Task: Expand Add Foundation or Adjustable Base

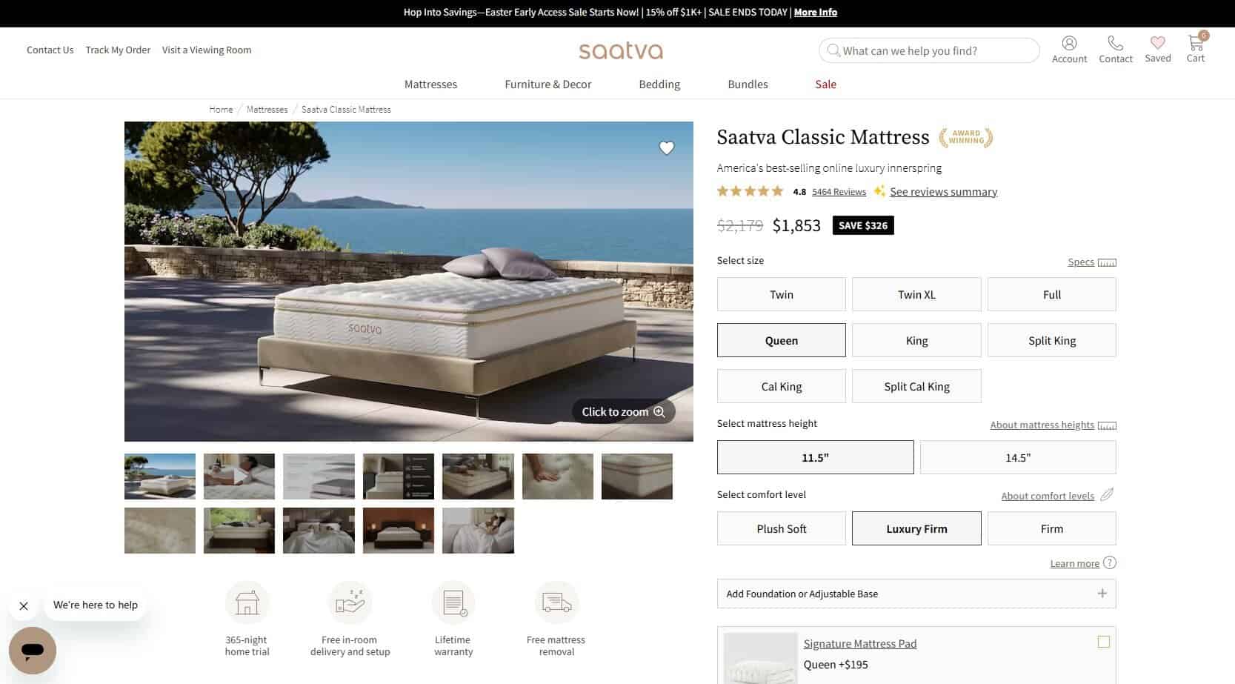Action: pyautogui.click(x=916, y=594)
